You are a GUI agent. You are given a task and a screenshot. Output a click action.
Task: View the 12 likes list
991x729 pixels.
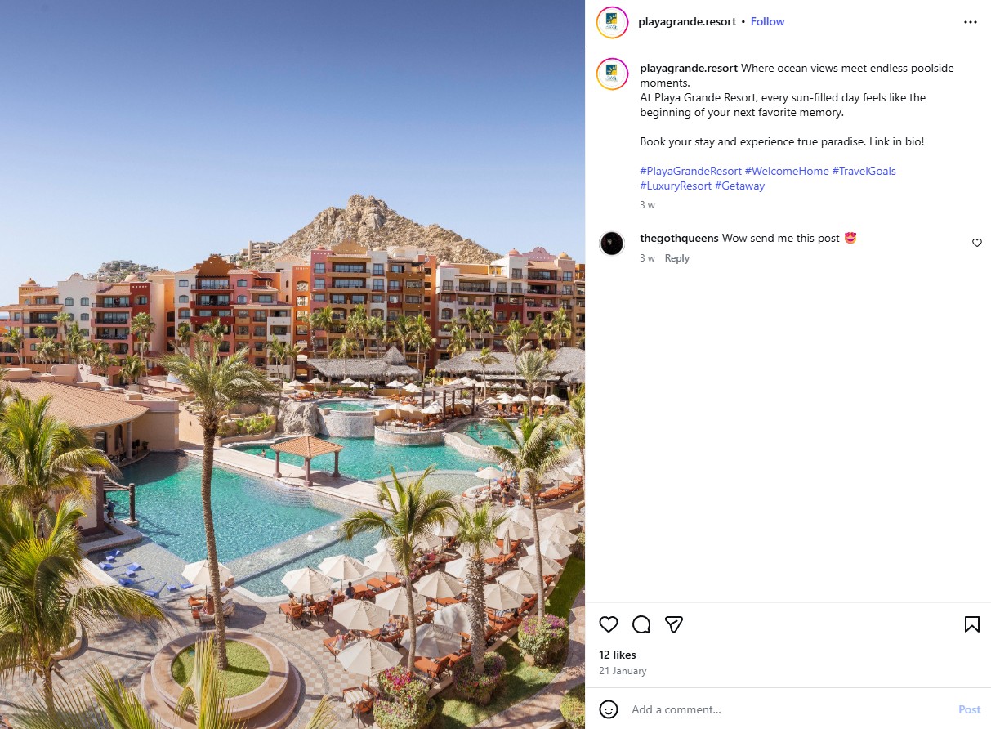[618, 655]
